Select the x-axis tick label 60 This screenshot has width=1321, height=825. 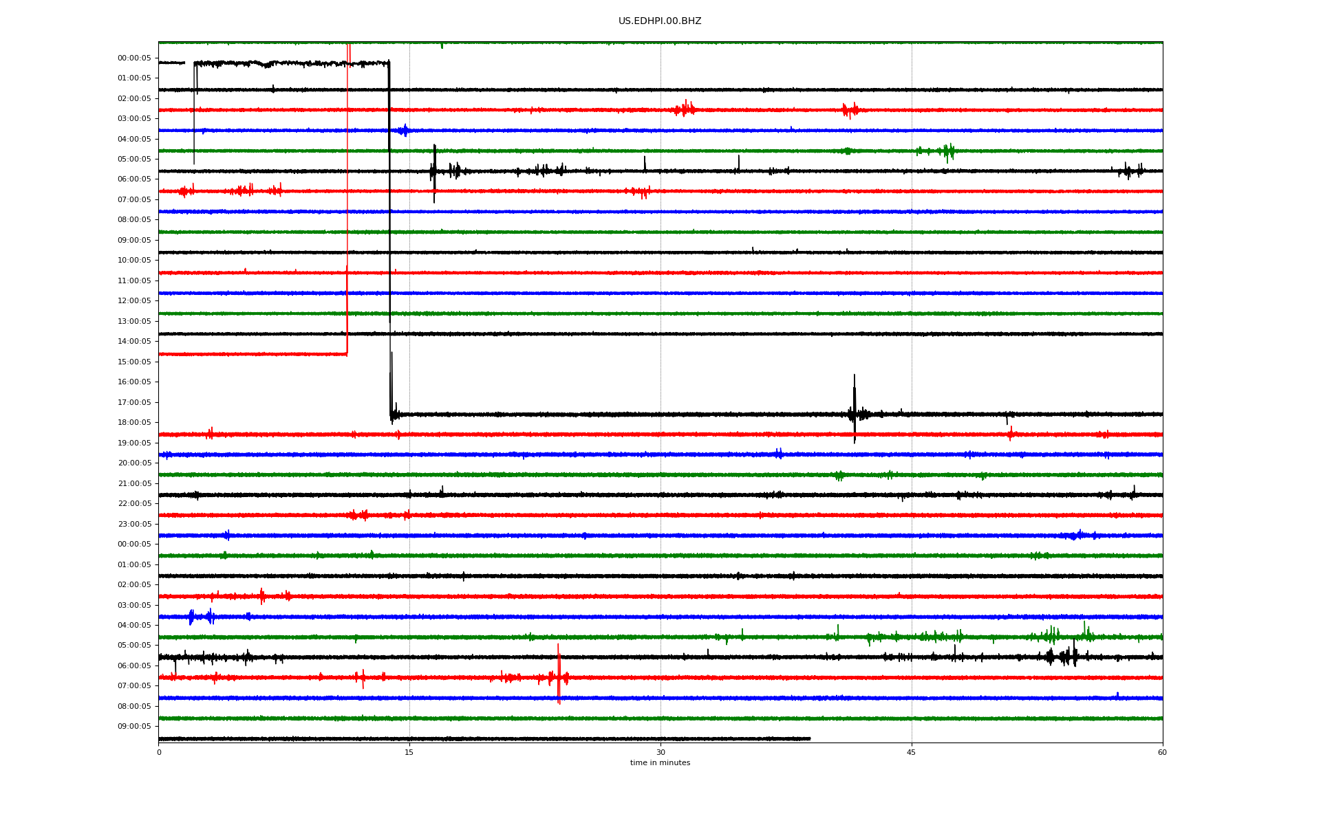1162,752
